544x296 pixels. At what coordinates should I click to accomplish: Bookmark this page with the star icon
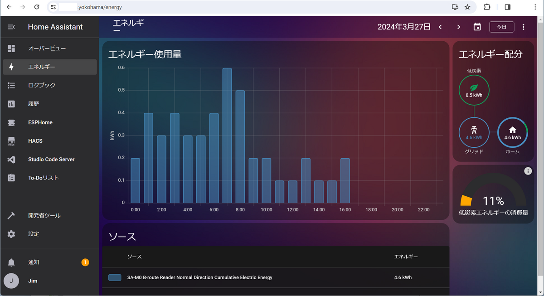point(467,7)
